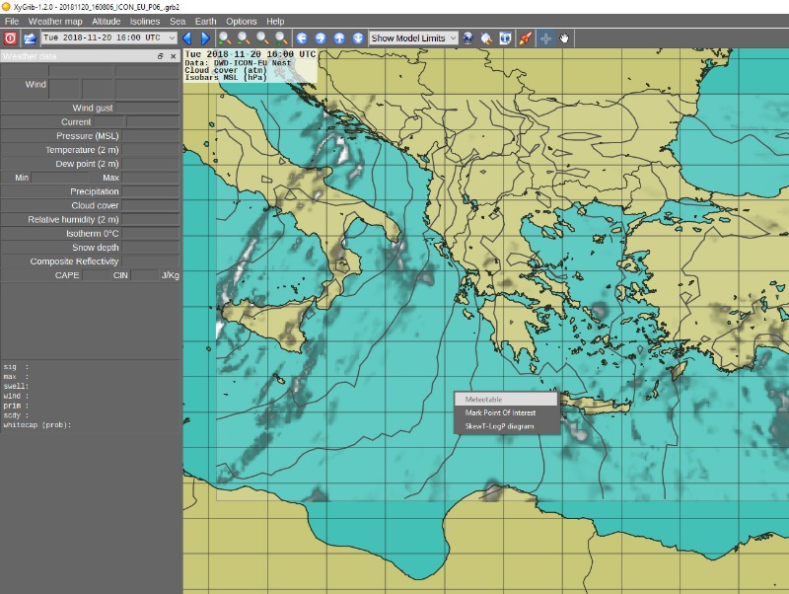Click the Pressure (MSL) label
This screenshot has height=594, width=789.
pyautogui.click(x=88, y=136)
